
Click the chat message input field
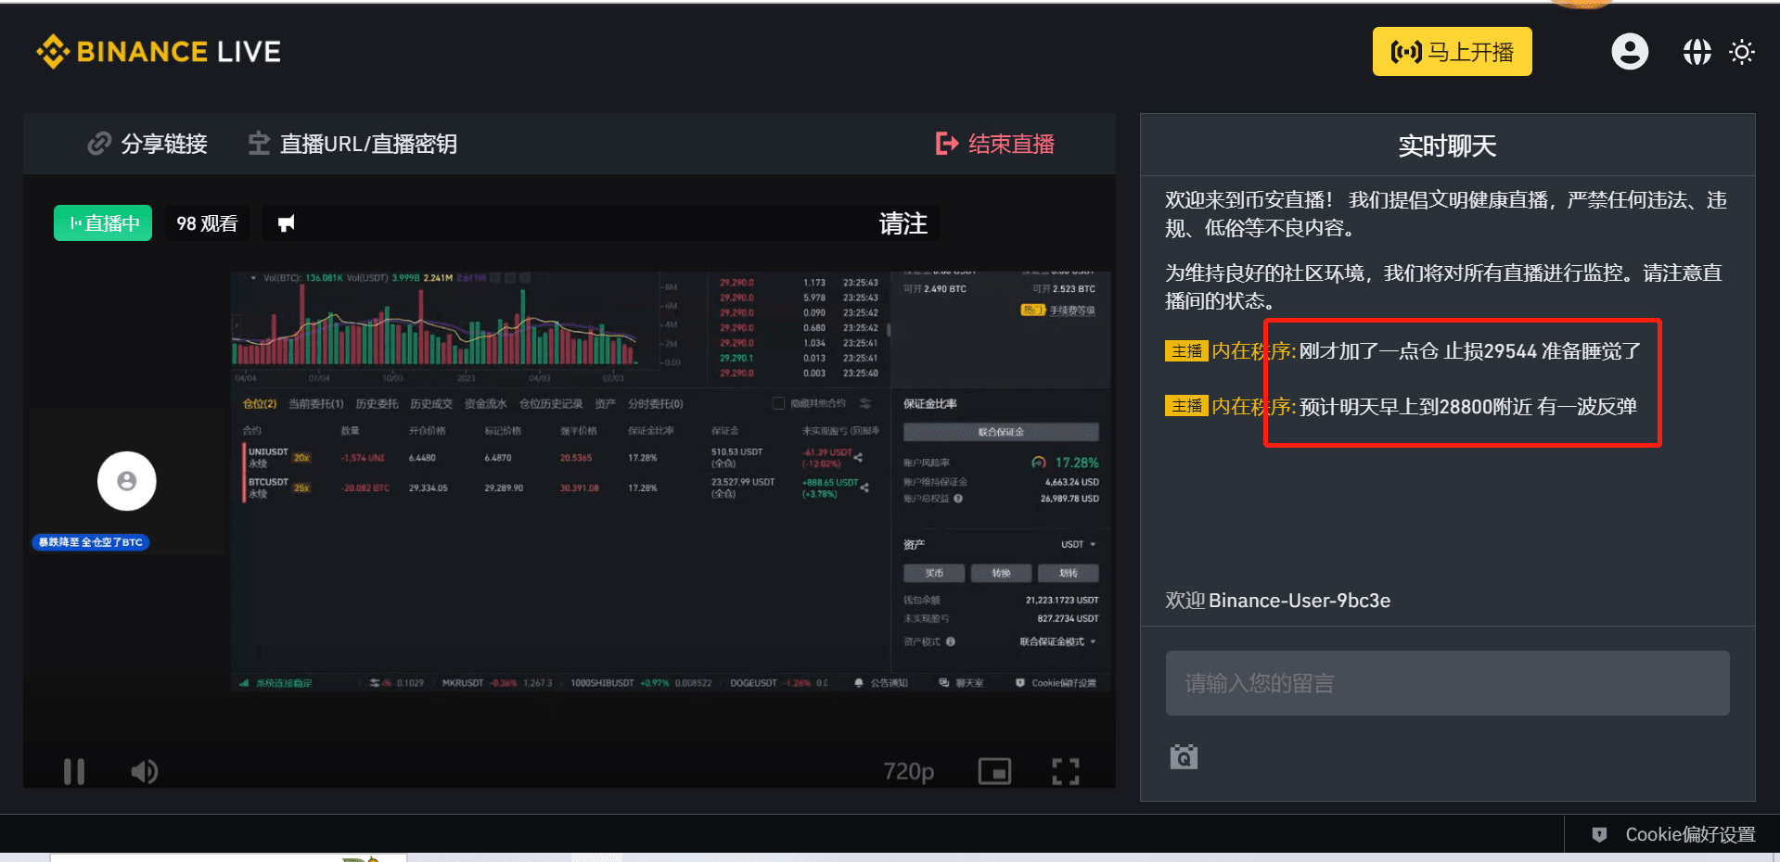[1446, 683]
